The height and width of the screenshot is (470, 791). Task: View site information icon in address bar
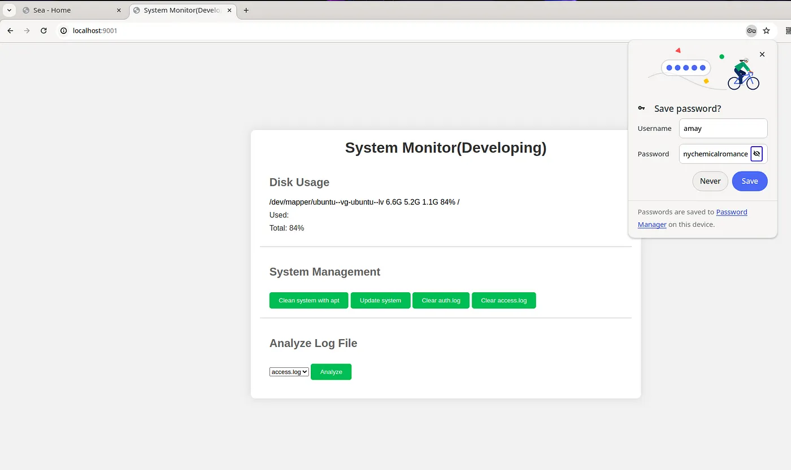tap(64, 30)
